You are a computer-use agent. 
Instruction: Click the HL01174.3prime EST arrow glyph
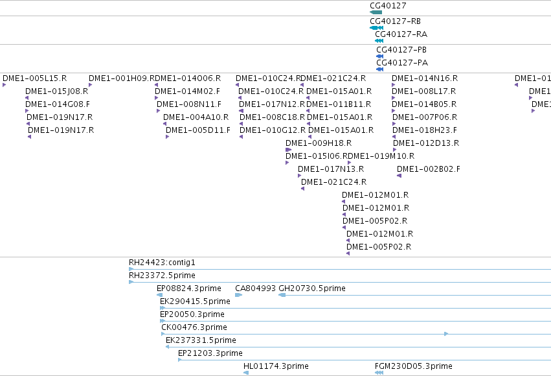click(x=246, y=373)
